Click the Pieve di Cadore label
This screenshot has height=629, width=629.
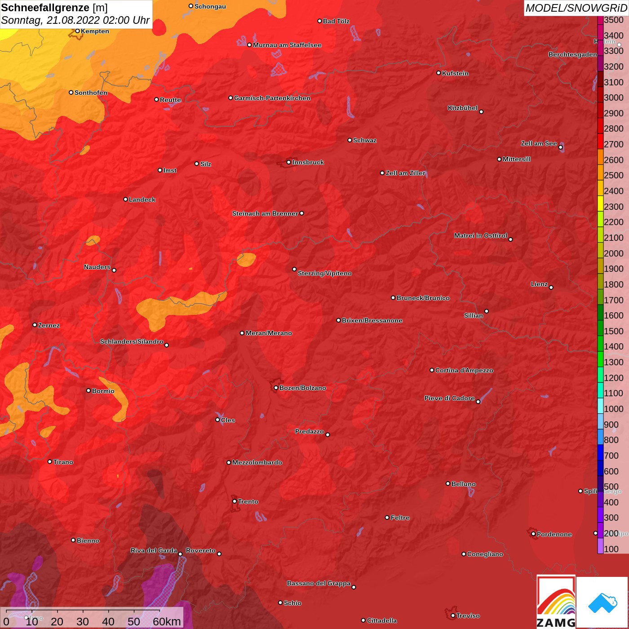(x=449, y=398)
